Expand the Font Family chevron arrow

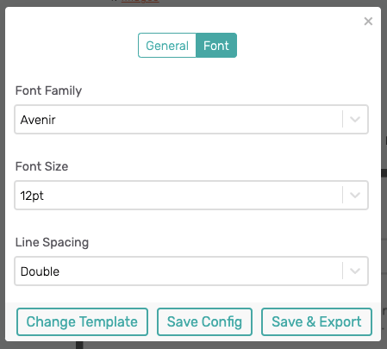[355, 119]
